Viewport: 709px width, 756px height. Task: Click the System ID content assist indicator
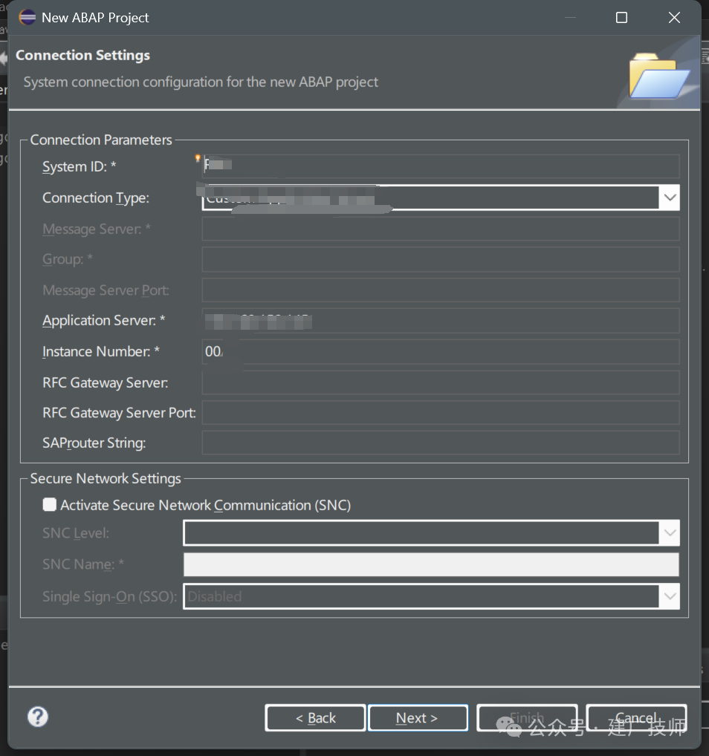tap(198, 157)
